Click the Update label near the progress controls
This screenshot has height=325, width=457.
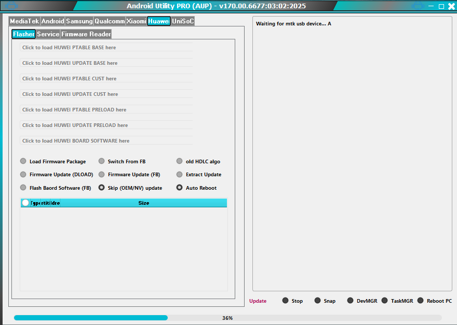pos(258,301)
